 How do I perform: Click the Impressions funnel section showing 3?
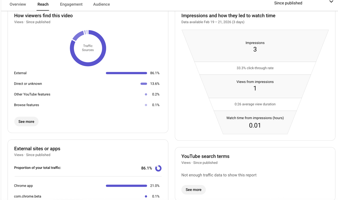pos(255,46)
